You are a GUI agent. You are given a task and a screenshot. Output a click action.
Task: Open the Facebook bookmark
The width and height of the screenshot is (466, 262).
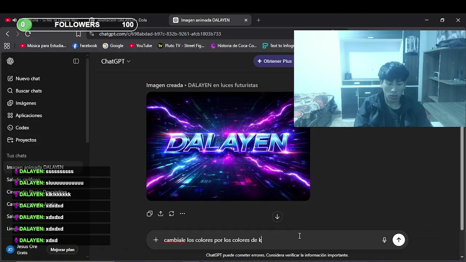coord(85,45)
